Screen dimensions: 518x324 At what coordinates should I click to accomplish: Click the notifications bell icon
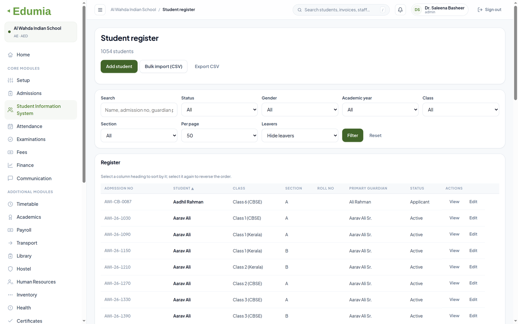(x=400, y=10)
